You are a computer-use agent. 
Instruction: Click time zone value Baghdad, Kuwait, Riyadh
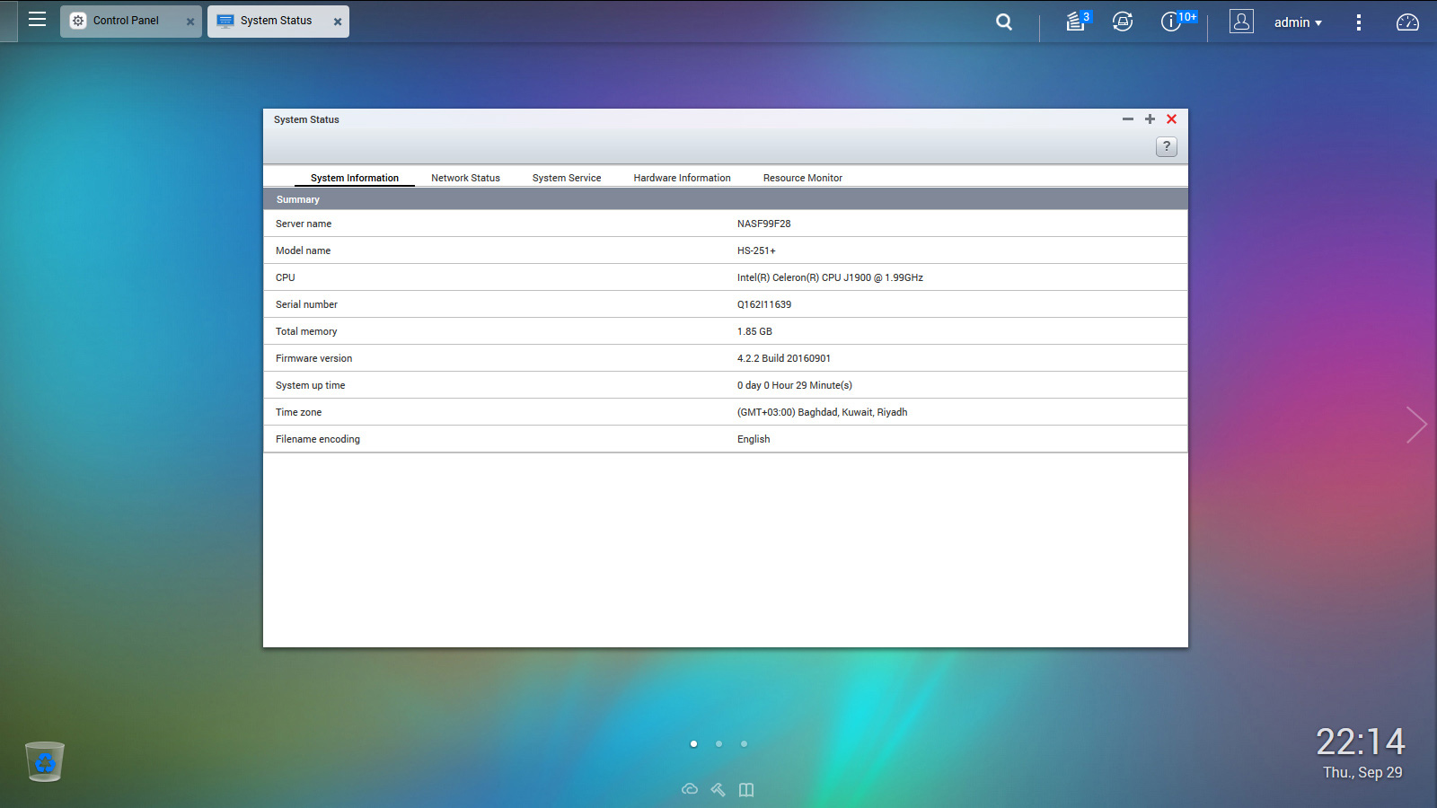(x=823, y=412)
